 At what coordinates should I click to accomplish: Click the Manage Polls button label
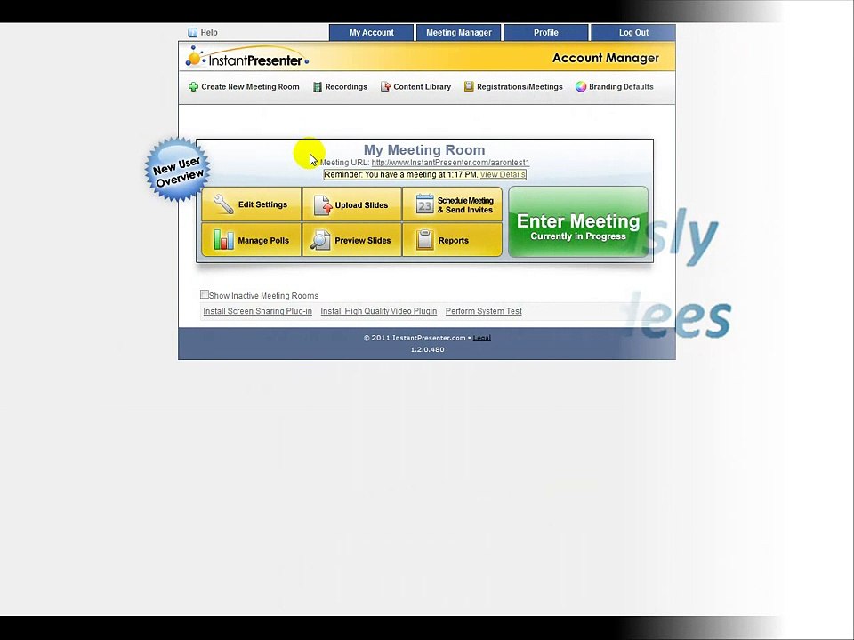[x=263, y=241]
